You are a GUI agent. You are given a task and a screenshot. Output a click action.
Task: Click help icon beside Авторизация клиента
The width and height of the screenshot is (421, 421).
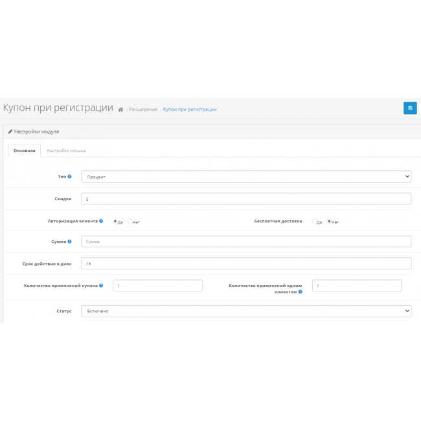click(x=101, y=221)
